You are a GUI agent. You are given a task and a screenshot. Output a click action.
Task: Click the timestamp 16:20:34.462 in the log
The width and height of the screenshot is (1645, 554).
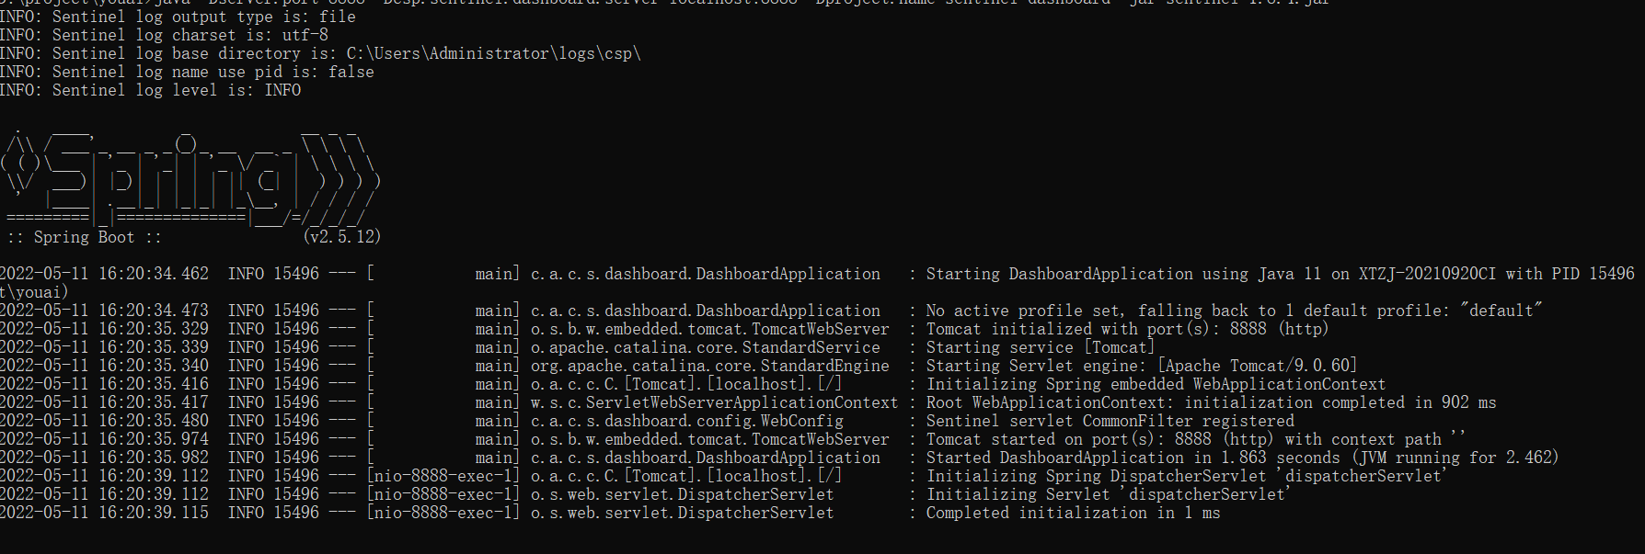(x=154, y=274)
